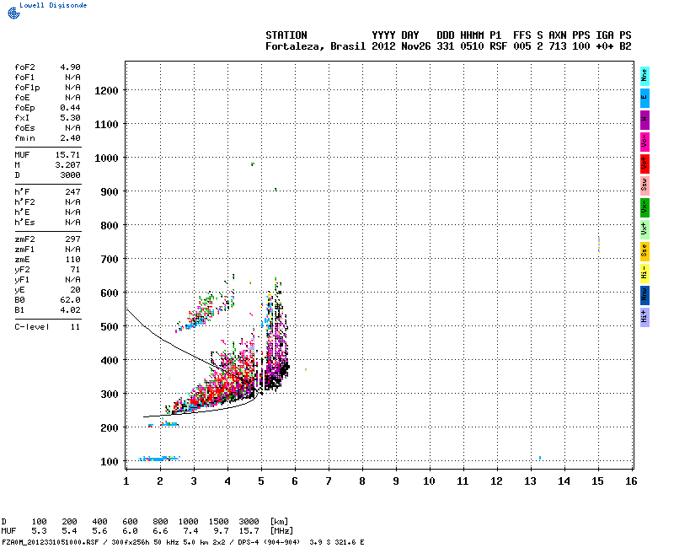Image resolution: width=674 pixels, height=548 pixels.
Task: Select the yellow Hi- legend swatch
Action: [x=645, y=273]
